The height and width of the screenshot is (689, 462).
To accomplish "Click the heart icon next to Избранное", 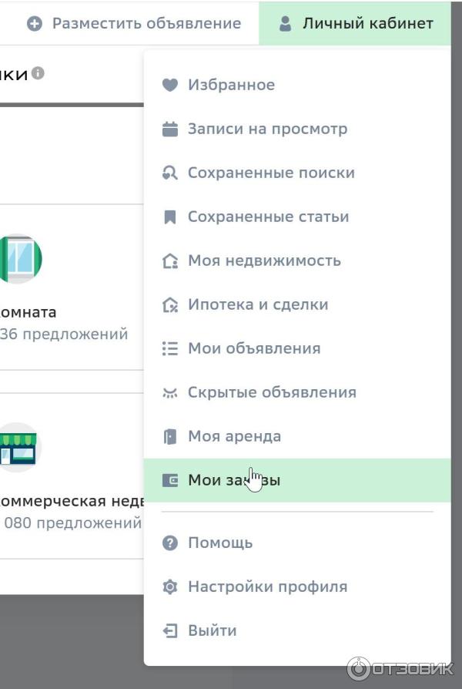I will coord(170,85).
